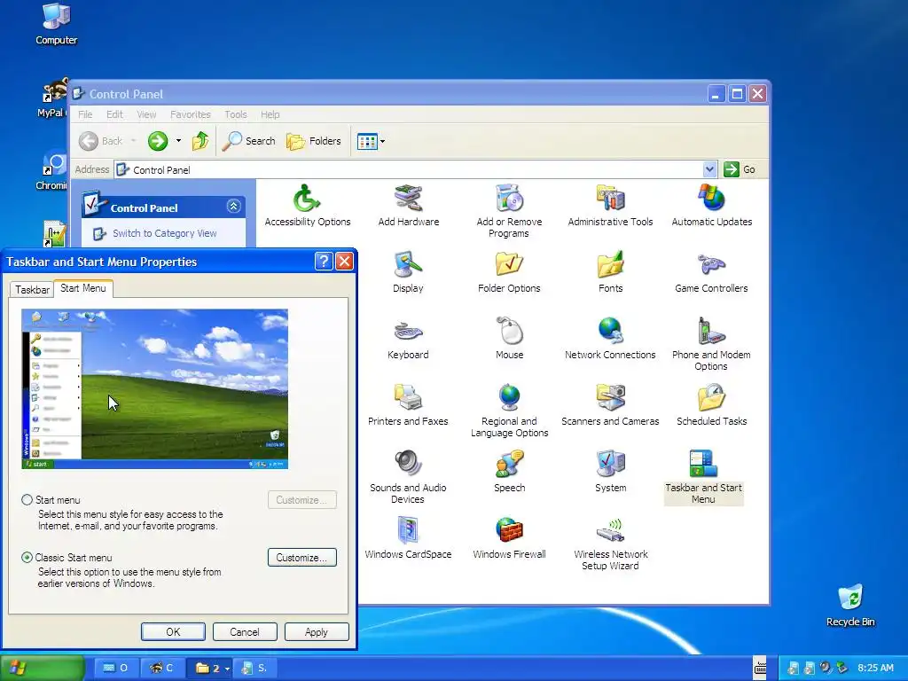Click the Start menu preview image
This screenshot has height=681, width=908.
(x=154, y=388)
